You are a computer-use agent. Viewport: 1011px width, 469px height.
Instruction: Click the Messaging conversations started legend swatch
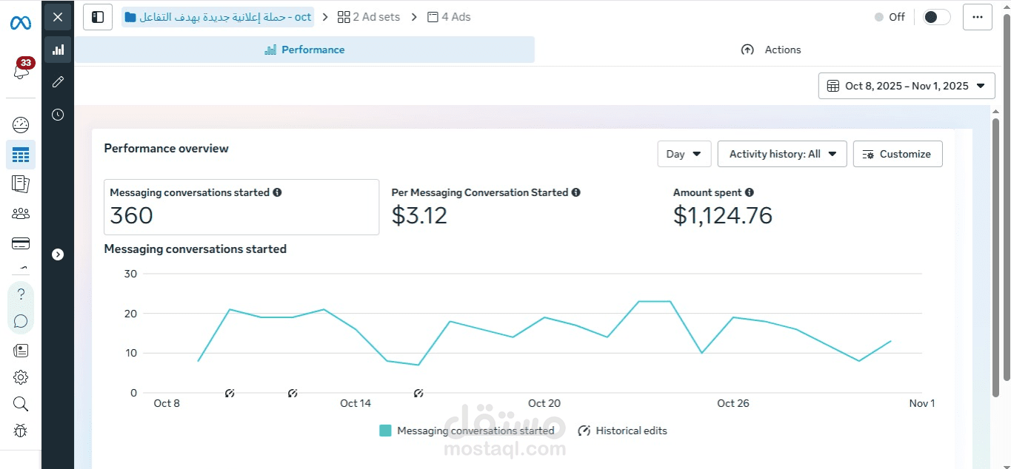click(385, 431)
